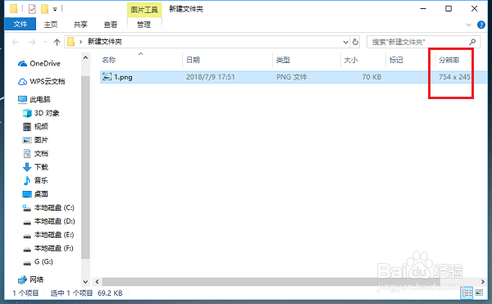Viewport: 492px width, 304px height.
Task: Open the blue Help question icon
Action: click(481, 25)
